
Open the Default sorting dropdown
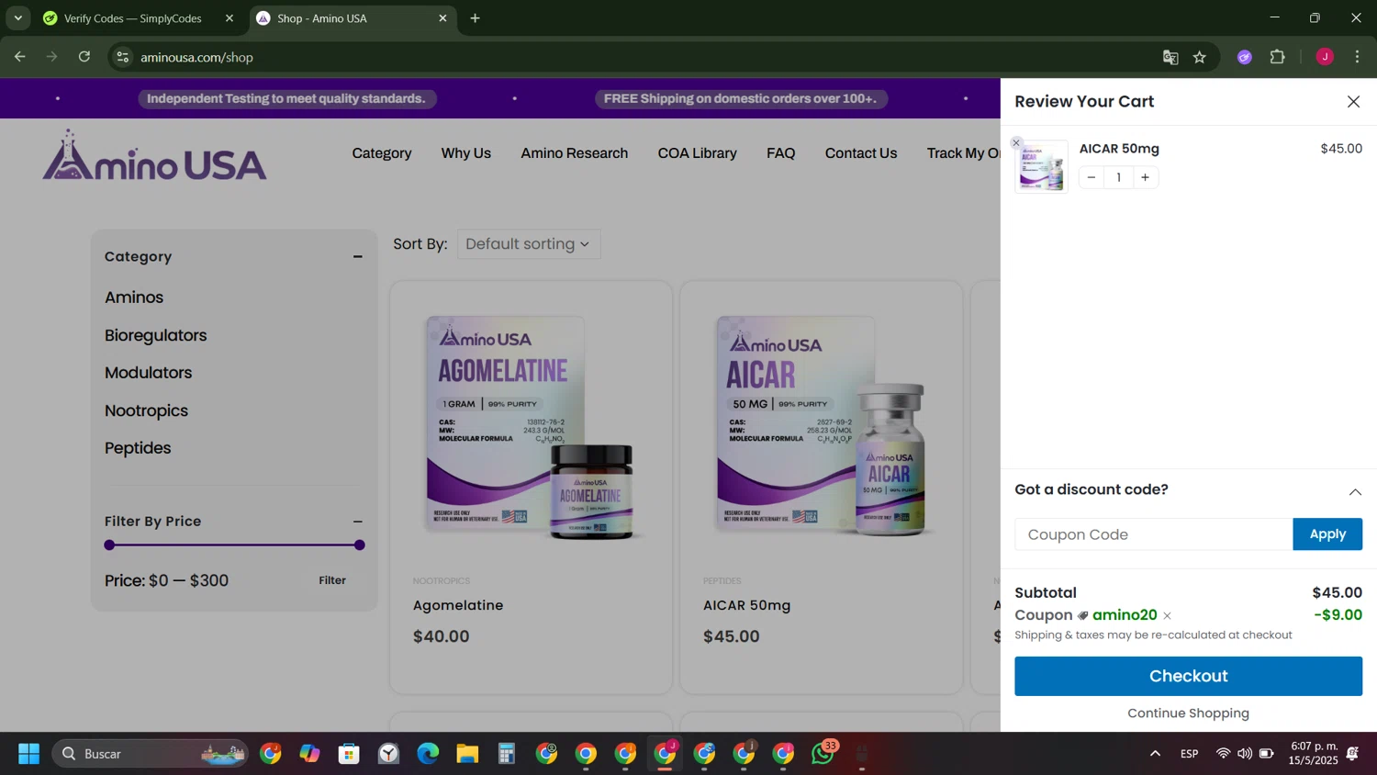[x=529, y=244]
